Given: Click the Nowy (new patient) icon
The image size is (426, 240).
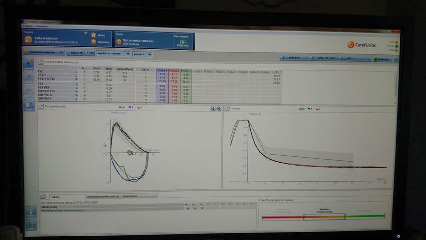Looking at the screenshot, I should (x=94, y=36).
